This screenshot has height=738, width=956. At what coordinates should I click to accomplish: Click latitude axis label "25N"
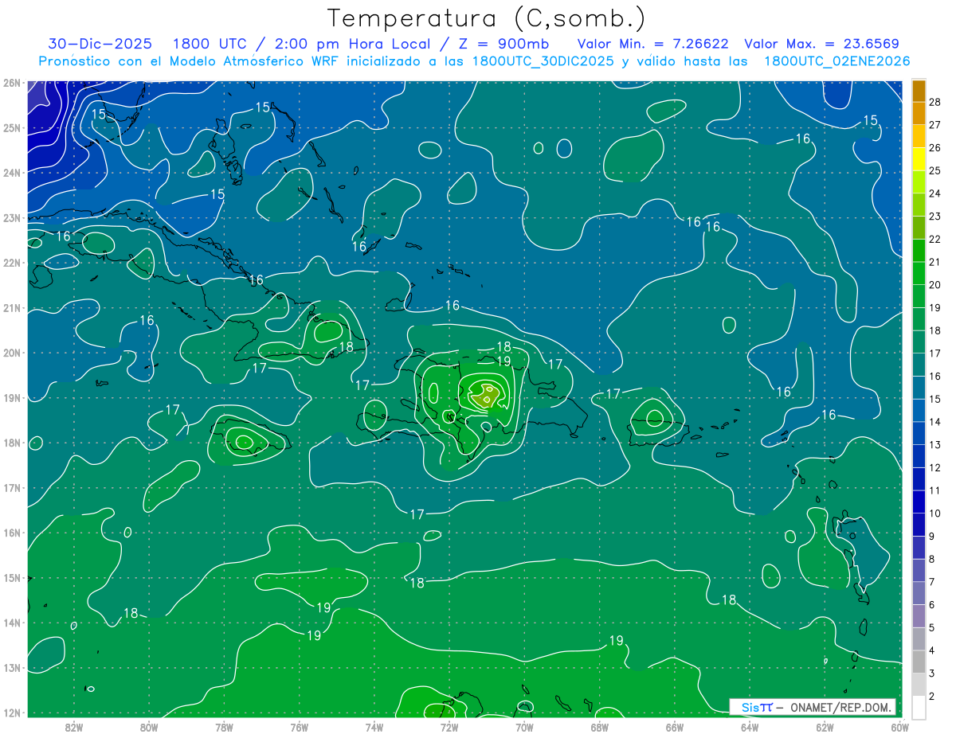point(11,127)
